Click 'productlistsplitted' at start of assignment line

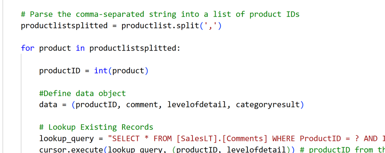click(x=62, y=26)
